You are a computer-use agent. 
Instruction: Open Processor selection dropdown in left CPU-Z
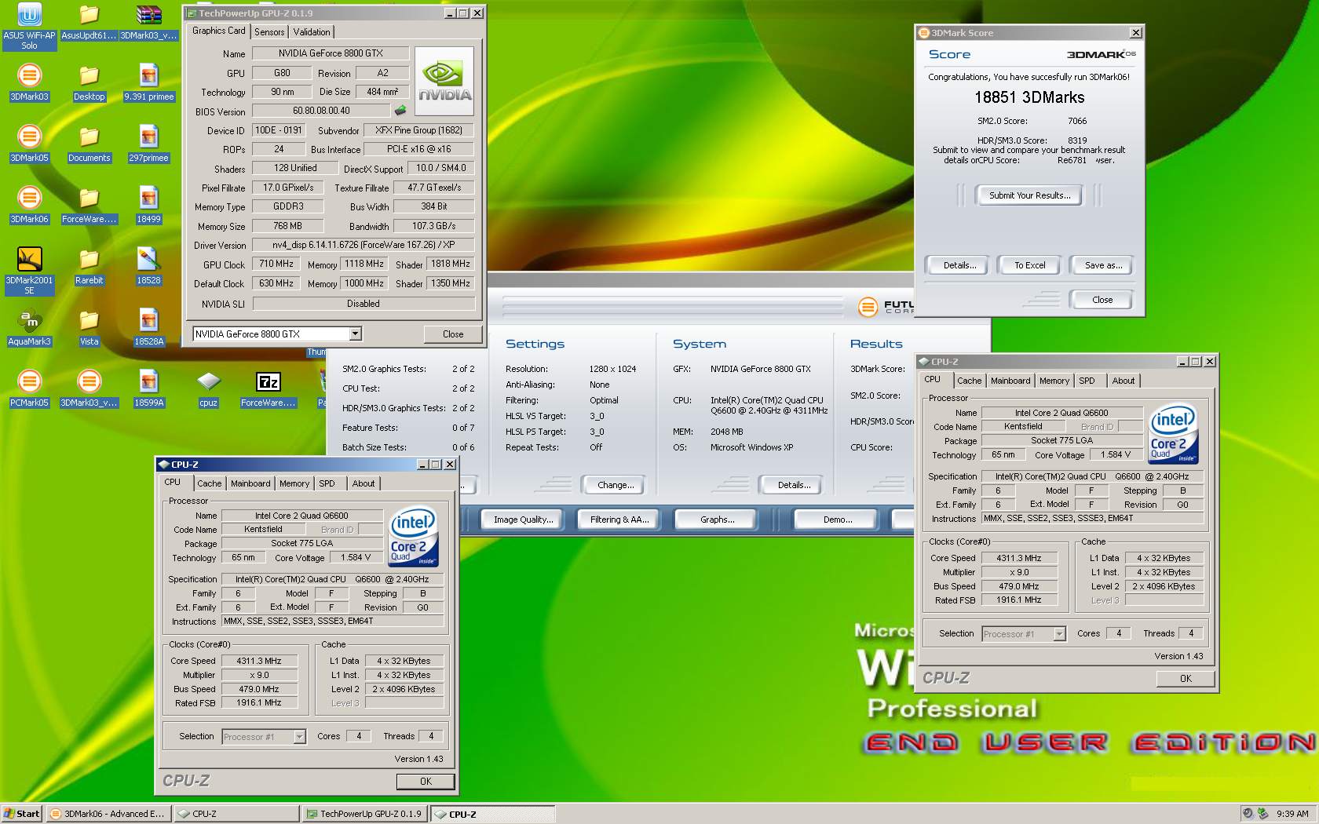click(299, 737)
